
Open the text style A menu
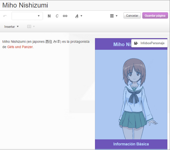pyautogui.click(x=79, y=16)
